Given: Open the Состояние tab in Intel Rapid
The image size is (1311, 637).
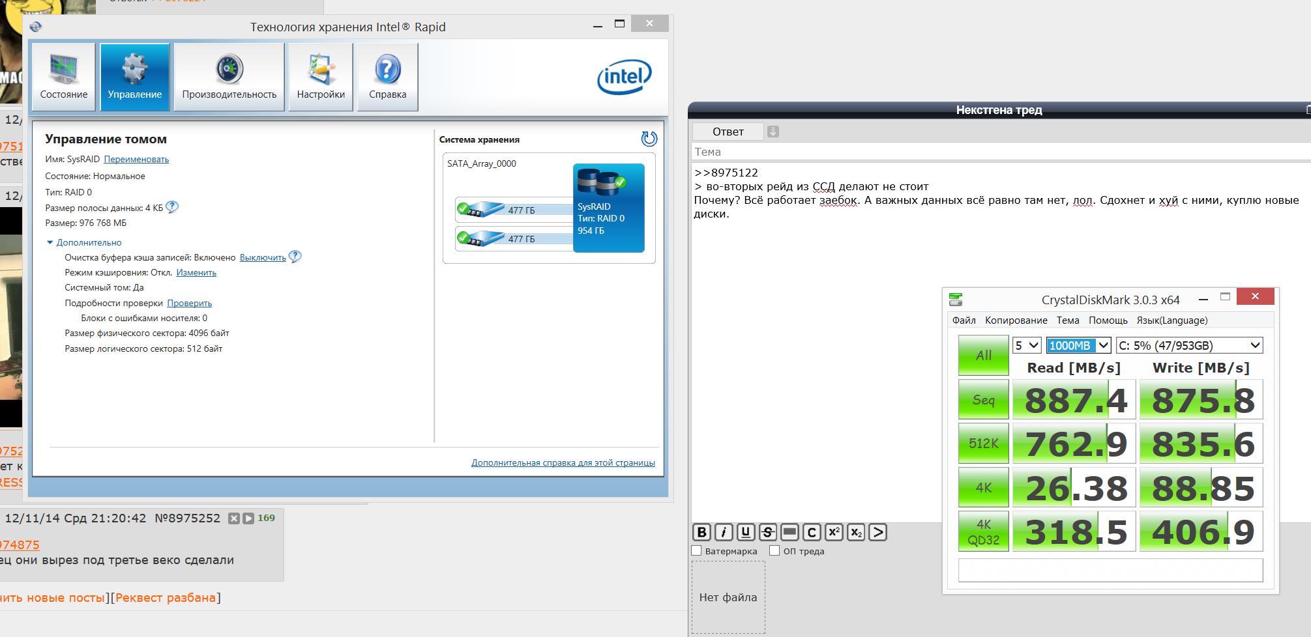Looking at the screenshot, I should coord(63,77).
